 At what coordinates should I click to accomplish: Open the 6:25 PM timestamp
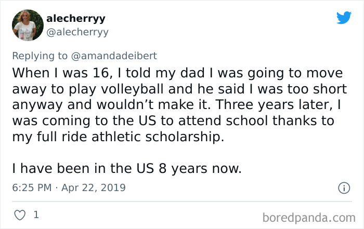[30, 187]
